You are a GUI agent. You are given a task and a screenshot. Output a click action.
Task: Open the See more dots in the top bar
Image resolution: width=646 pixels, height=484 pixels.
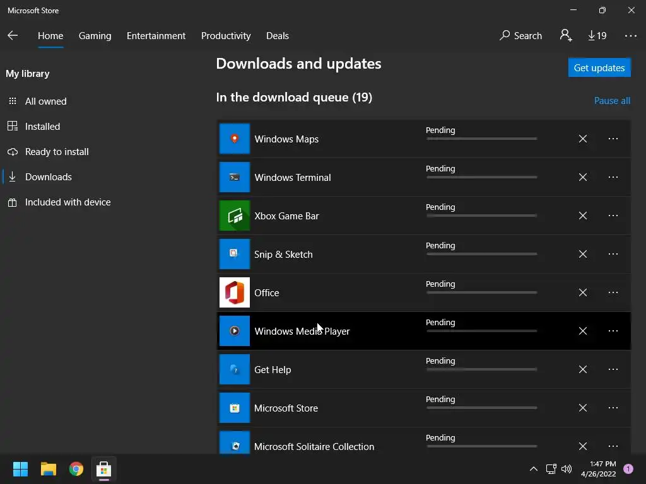point(630,36)
